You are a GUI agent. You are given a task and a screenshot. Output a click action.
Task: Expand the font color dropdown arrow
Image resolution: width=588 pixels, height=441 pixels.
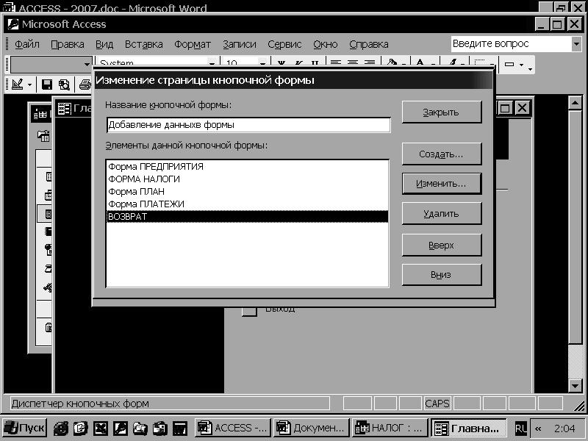click(433, 64)
